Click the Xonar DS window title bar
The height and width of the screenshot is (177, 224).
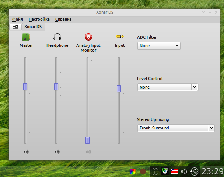click(x=105, y=12)
